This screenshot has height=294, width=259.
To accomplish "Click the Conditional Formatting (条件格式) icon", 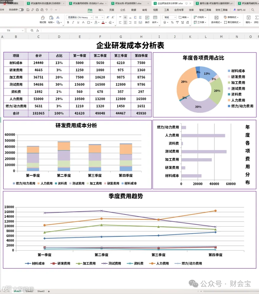I will (x=216, y=18).
